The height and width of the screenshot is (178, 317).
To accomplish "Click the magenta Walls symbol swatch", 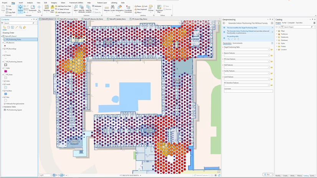I will pos(6,71).
